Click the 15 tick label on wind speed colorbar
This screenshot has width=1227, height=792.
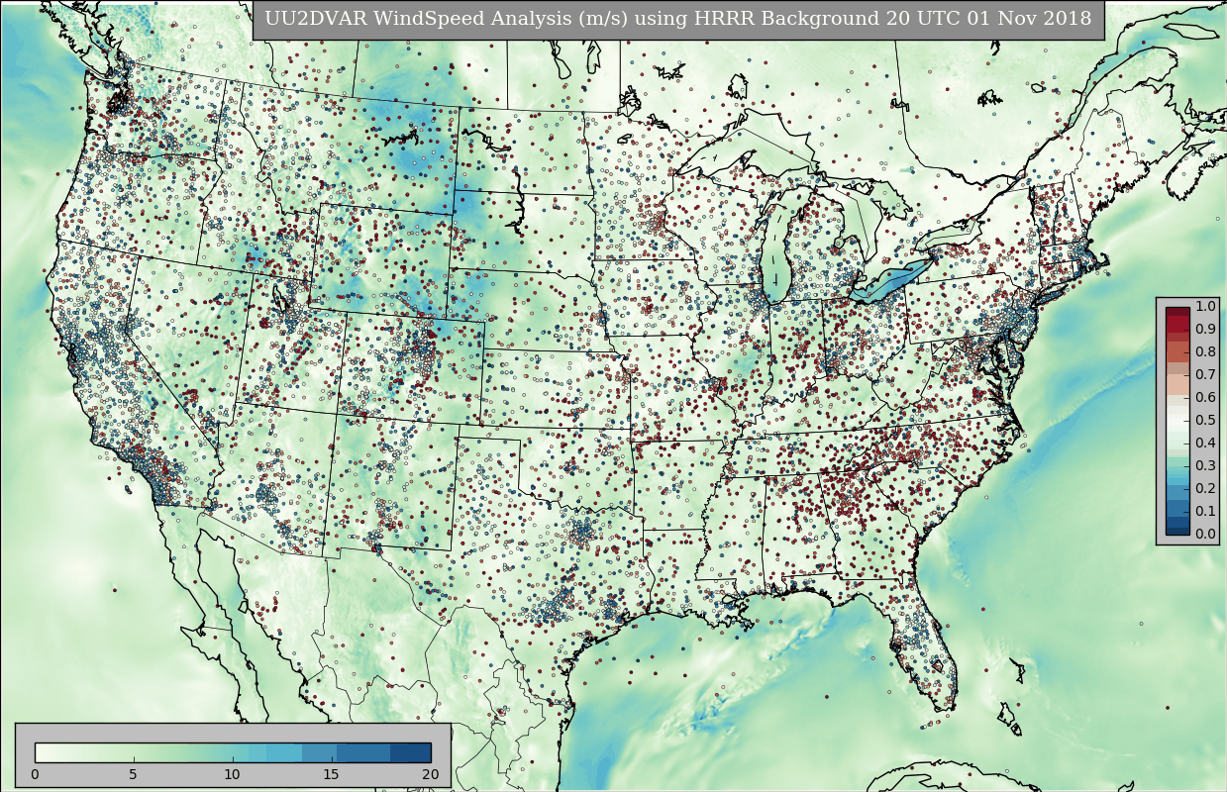click(332, 774)
